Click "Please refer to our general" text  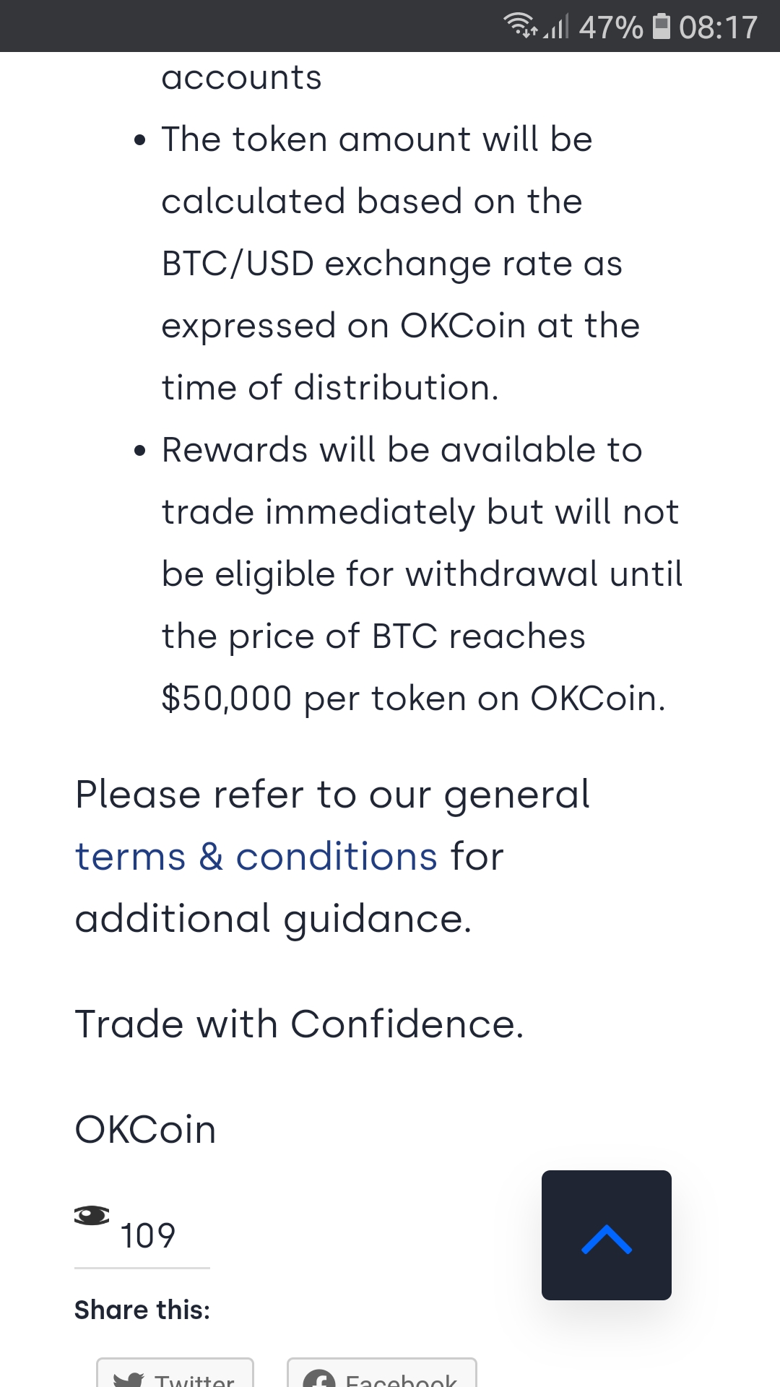332,795
